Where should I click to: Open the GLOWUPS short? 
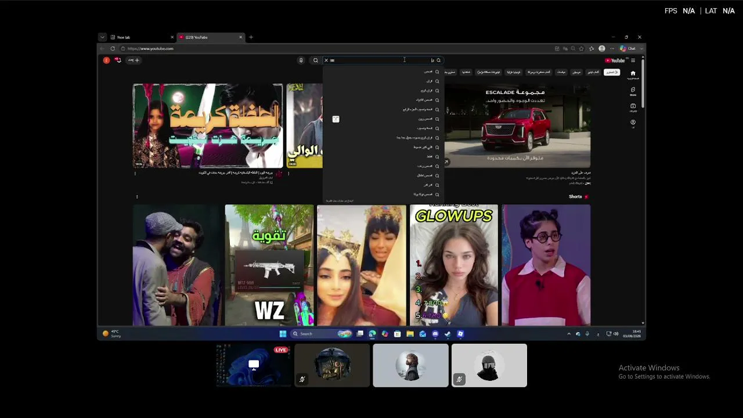click(x=454, y=265)
